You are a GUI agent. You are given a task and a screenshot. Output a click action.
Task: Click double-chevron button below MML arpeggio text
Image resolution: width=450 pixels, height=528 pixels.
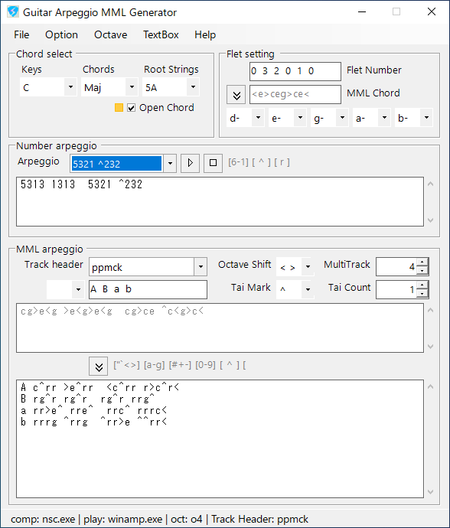coord(99,366)
